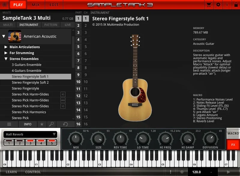This screenshot has width=240, height=176.
Task: Open the grid menu icon at top left
Action: click(4, 4)
